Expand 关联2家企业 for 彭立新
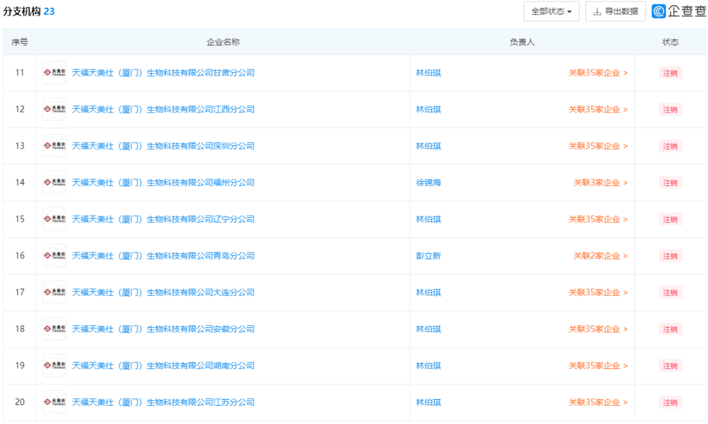The width and height of the screenshot is (708, 424). tap(600, 255)
